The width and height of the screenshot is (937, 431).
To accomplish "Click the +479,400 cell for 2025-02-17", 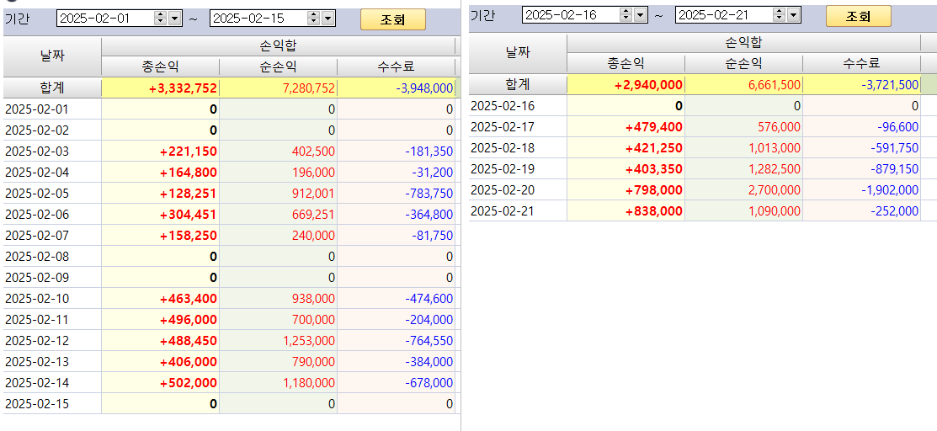I will pos(626,127).
